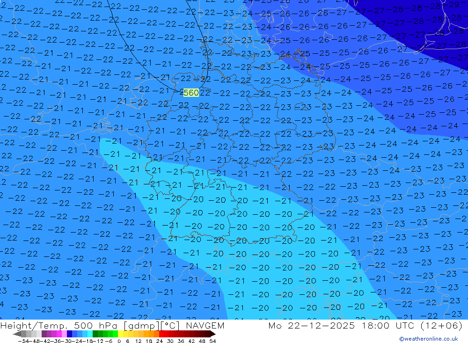Click the right arrow end of the color scale
The width and height of the screenshot is (468, 343).
213,334
